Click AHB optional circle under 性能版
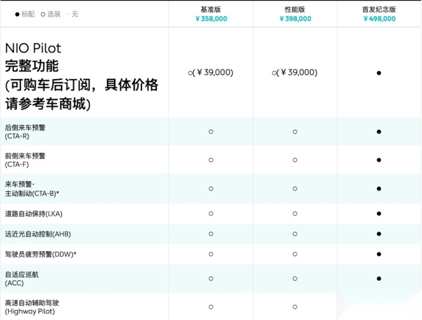Viewport: 422px width, 320px height. point(295,234)
